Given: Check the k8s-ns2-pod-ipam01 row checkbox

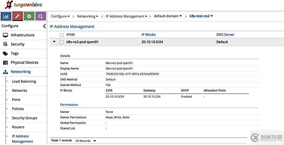Looking at the screenshot, I should (x=62, y=42).
